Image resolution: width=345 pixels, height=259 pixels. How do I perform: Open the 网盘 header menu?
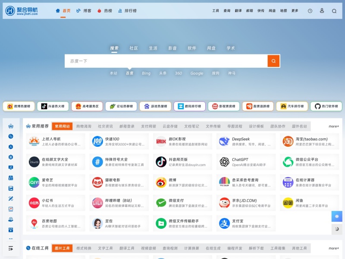click(x=272, y=10)
